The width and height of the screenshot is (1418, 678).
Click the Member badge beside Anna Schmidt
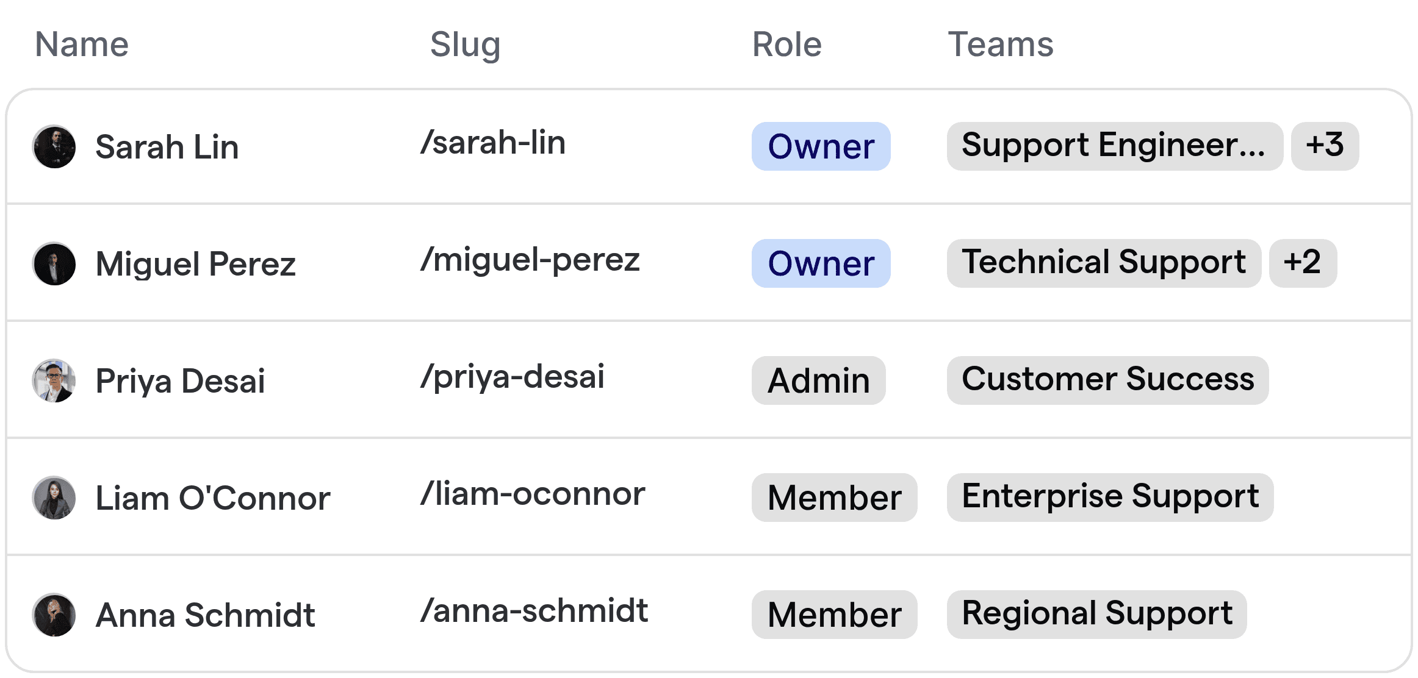(x=834, y=614)
